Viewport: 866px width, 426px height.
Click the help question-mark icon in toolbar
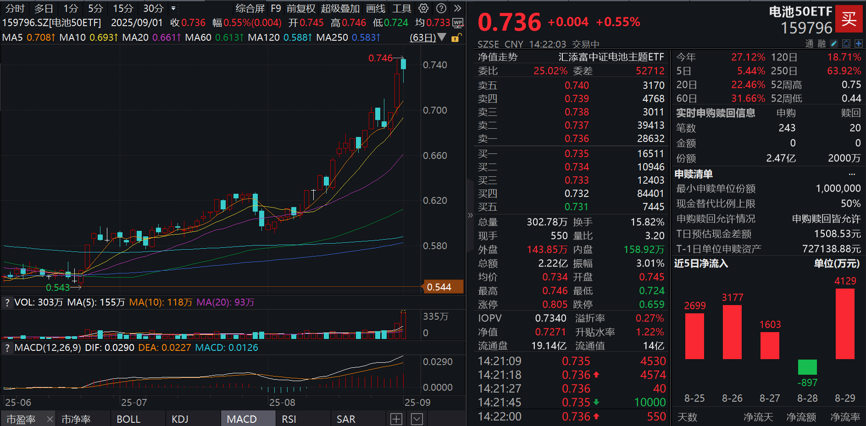(x=441, y=8)
